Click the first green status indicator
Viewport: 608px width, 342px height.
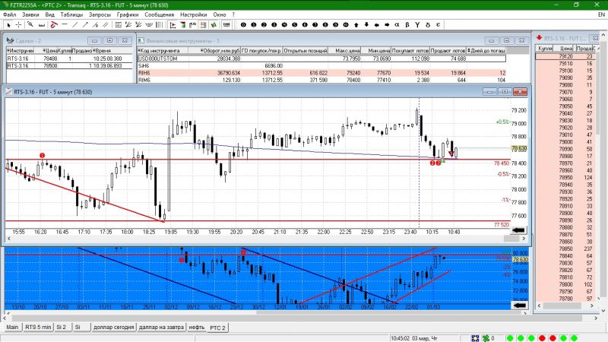click(510, 338)
